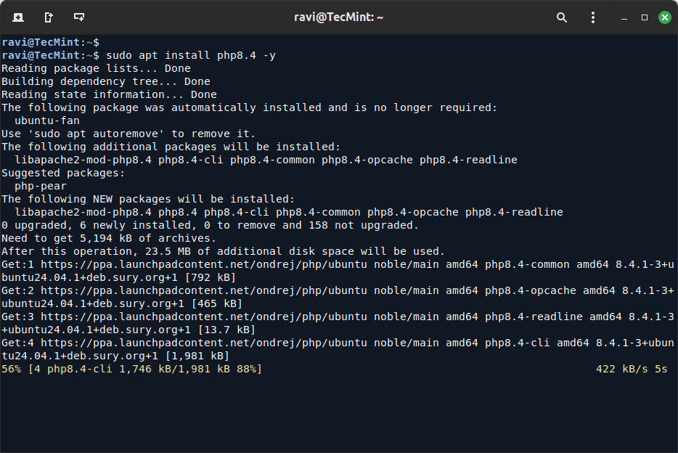Image resolution: width=678 pixels, height=453 pixels.
Task: Click the ubuntu-fan package name
Action: point(47,121)
